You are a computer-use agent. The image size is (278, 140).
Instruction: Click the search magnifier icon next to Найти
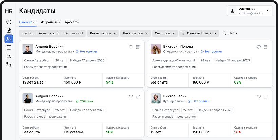coord(224,33)
